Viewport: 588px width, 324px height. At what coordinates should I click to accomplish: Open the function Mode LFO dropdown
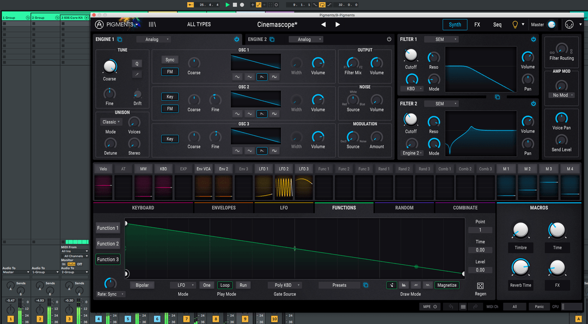pyautogui.click(x=182, y=285)
